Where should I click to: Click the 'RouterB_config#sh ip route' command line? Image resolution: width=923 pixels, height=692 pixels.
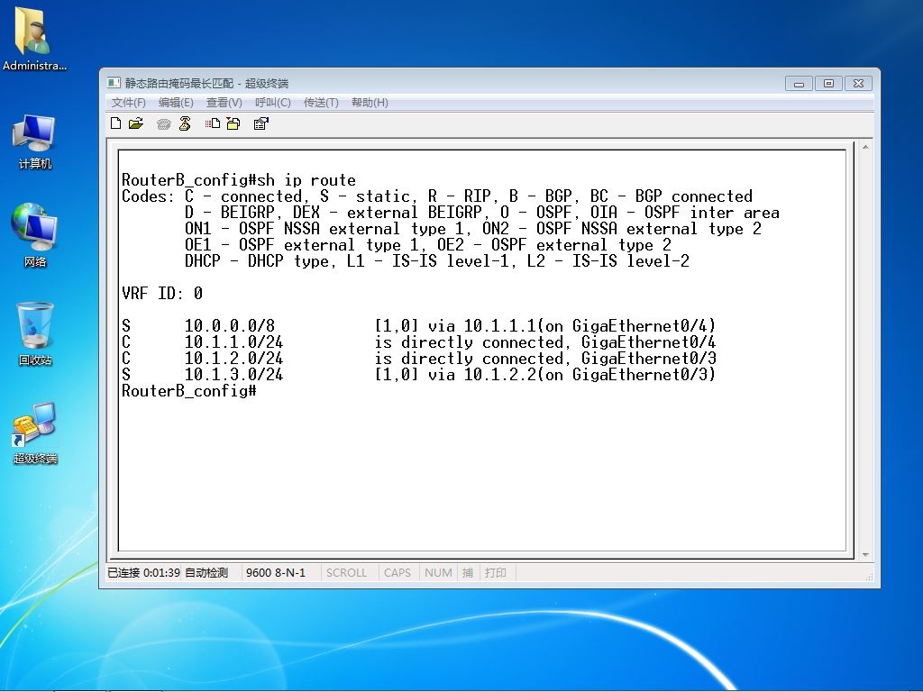(x=238, y=180)
